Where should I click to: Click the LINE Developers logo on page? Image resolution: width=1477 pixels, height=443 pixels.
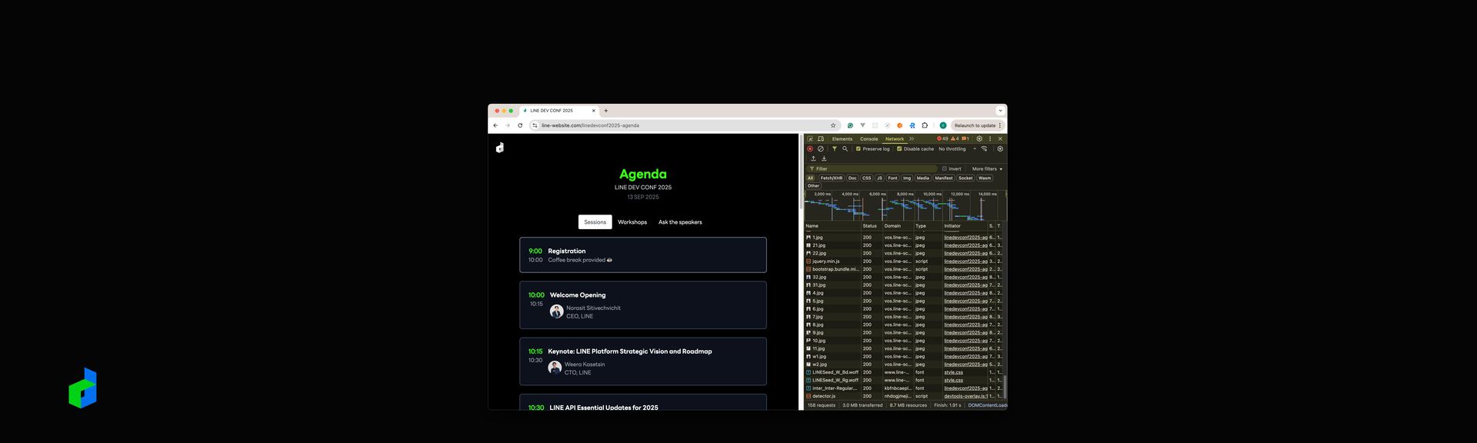pyautogui.click(x=500, y=148)
